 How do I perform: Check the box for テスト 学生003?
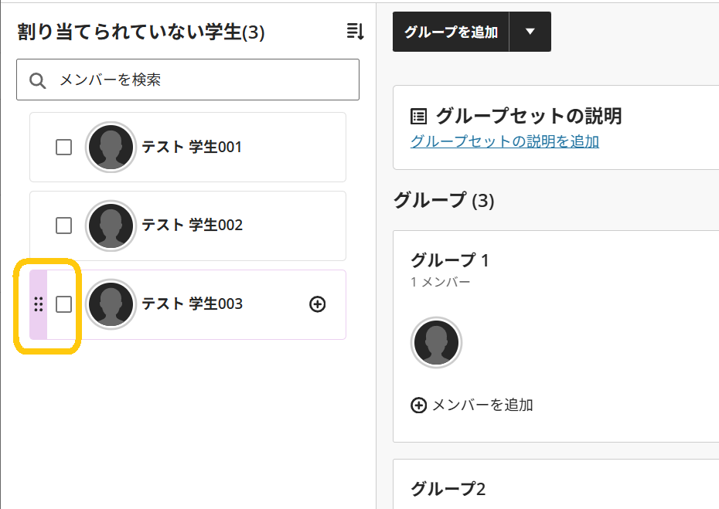63,304
